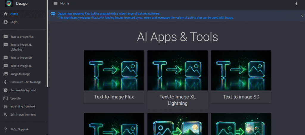The height and width of the screenshot is (135, 305).
Task: Click the lightning bolt icon at top right
Action: pyautogui.click(x=296, y=4)
